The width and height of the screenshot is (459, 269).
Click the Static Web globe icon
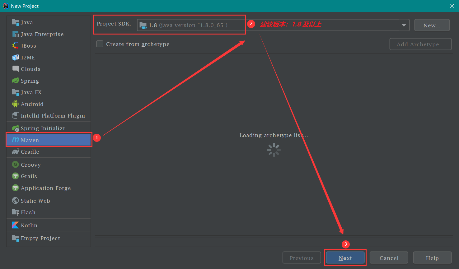coord(15,201)
